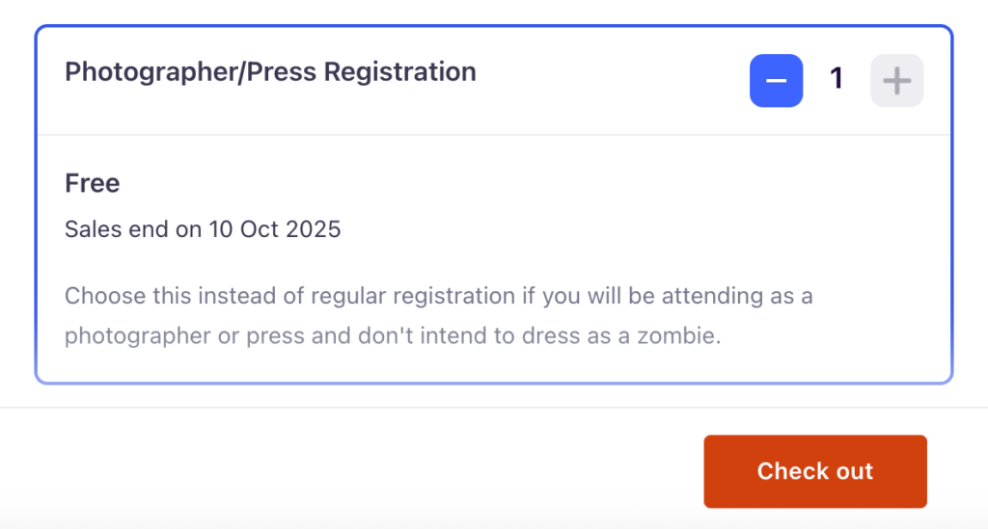Add another Photographer/Press Registration ticket
The width and height of the screenshot is (988, 529).
(x=896, y=81)
